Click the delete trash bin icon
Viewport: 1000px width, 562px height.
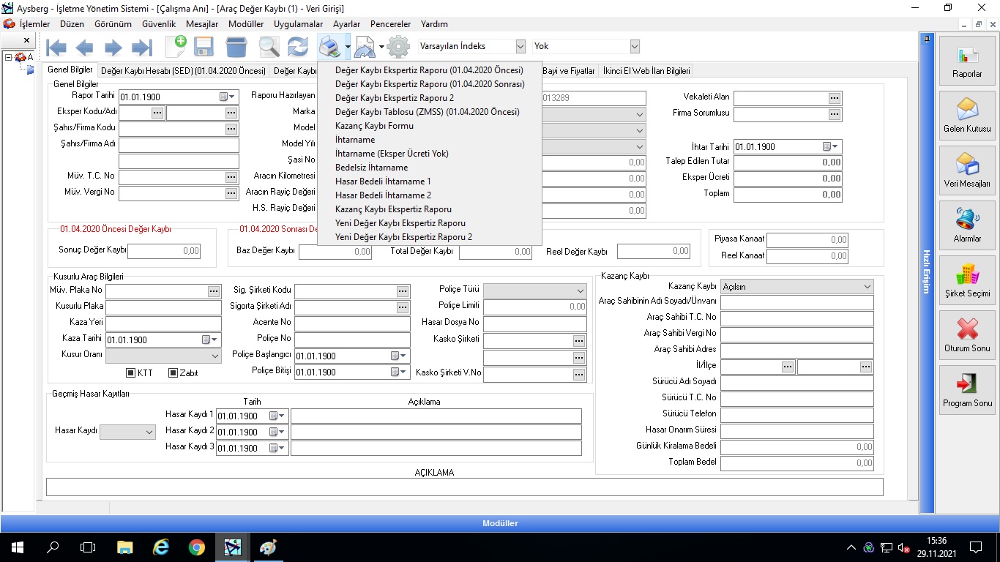point(236,48)
